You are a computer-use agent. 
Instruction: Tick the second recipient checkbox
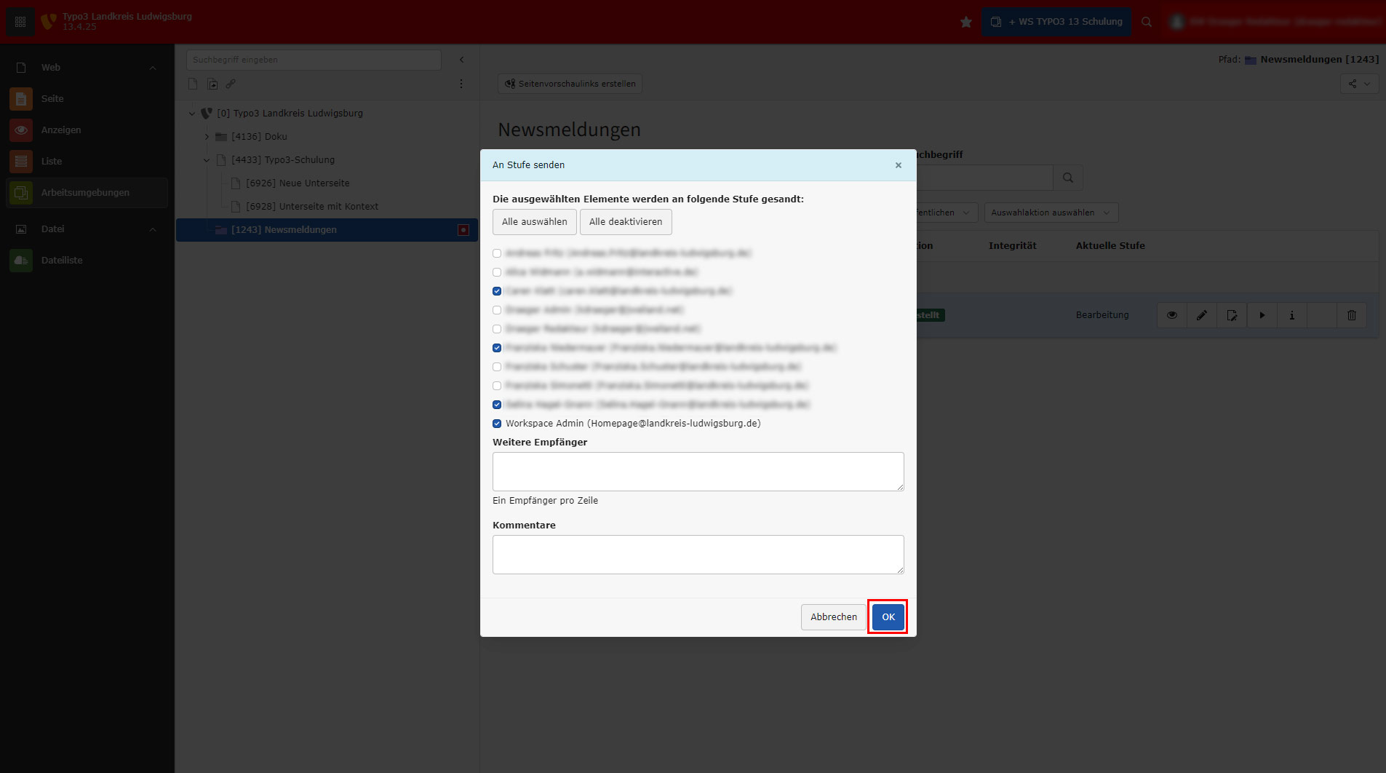(497, 272)
